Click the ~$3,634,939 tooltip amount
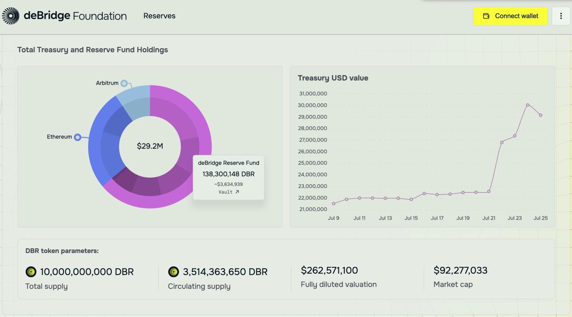The image size is (572, 317). pos(229,184)
